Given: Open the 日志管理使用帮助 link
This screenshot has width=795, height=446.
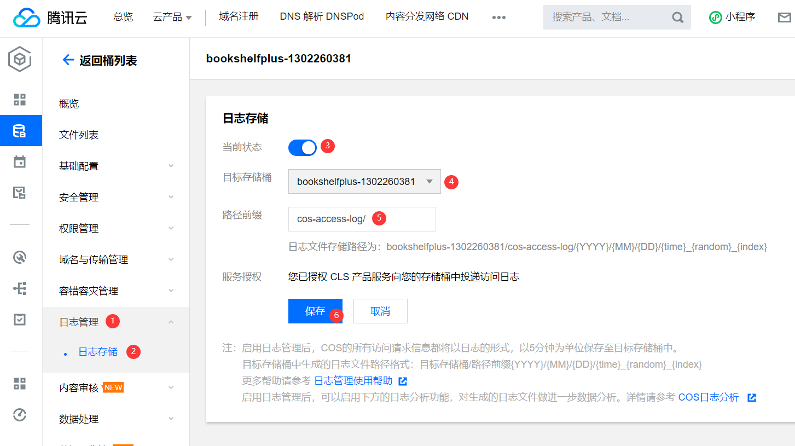Looking at the screenshot, I should (x=353, y=381).
